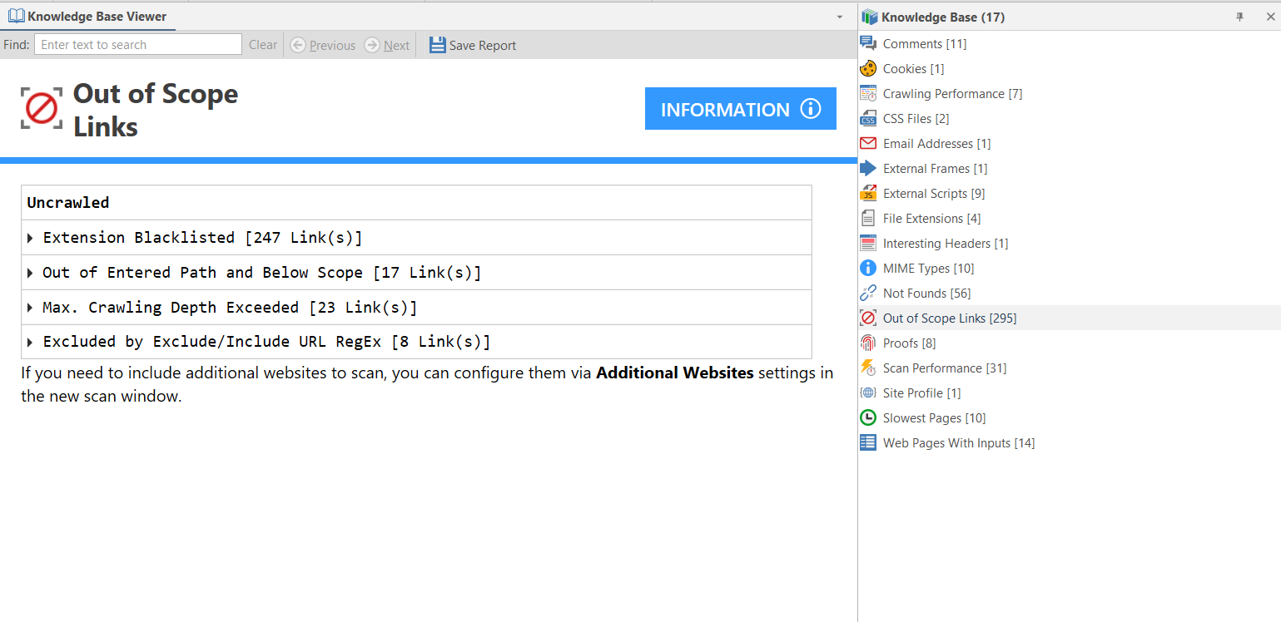Click the Not Founds broken-link icon
Viewport: 1281px width, 622px height.
pos(867,293)
